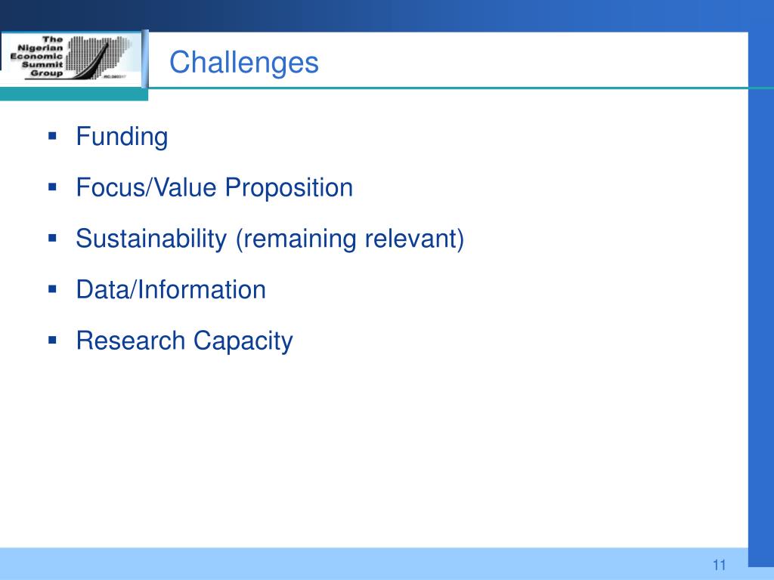Click the Research Capacity bullet text
Image resolution: width=774 pixels, height=580 pixels.
point(184,341)
